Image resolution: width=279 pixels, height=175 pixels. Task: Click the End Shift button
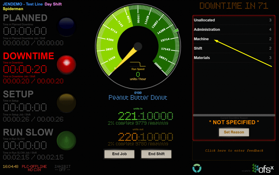click(156, 154)
